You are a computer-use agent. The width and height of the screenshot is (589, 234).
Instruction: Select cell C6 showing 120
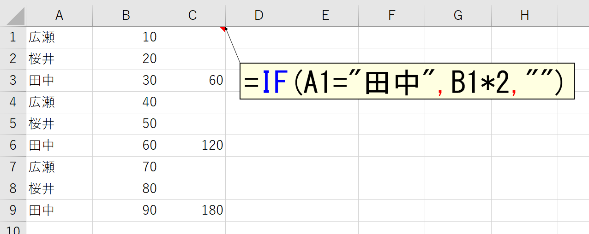(192, 146)
